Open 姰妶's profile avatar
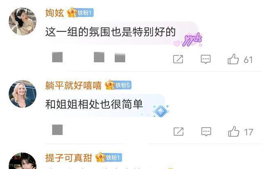Viewport: 262px width, 169px height. (x=23, y=22)
